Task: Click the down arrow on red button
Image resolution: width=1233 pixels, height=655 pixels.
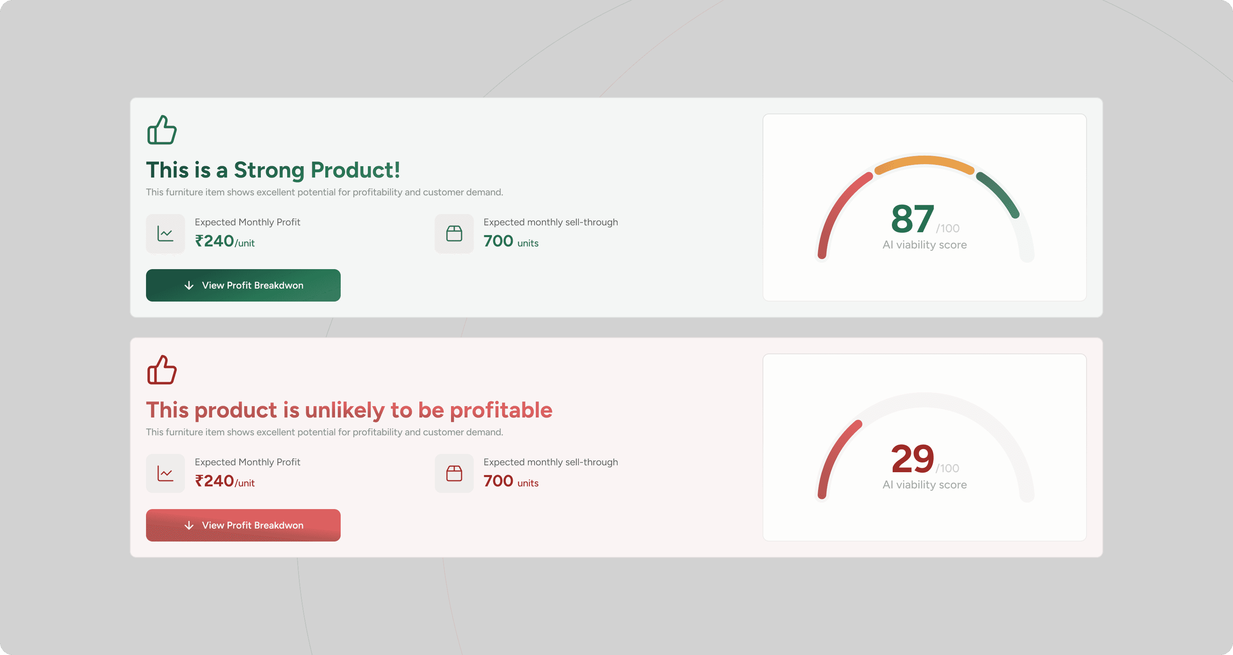Action: (x=189, y=525)
